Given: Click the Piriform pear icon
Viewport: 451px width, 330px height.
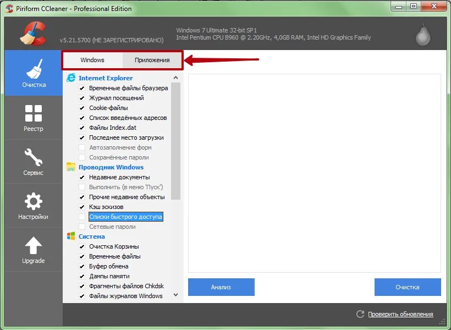Looking at the screenshot, I should pyautogui.click(x=423, y=35).
